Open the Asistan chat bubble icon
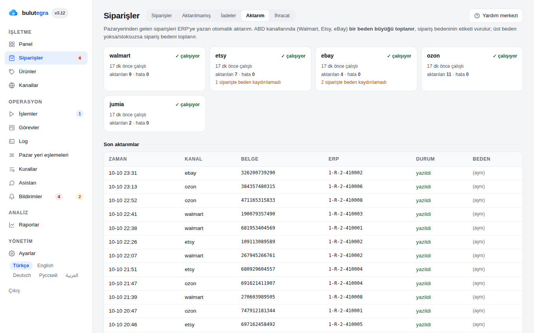The image size is (534, 333). (12, 183)
